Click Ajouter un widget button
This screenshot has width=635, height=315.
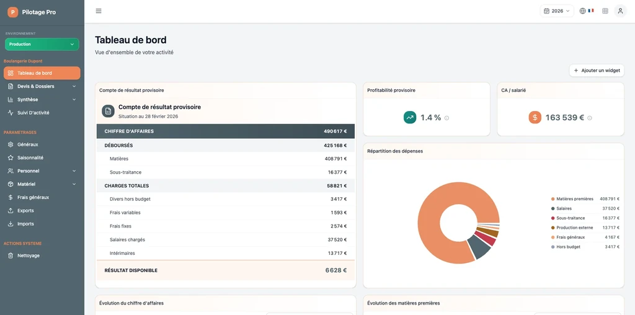[x=597, y=71]
